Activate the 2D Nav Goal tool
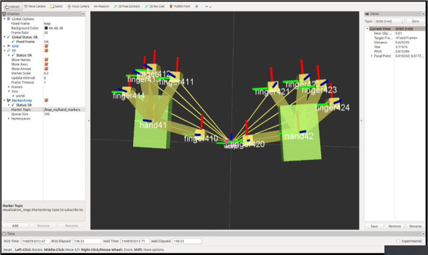Viewport: 428px width, 255px height. [155, 6]
